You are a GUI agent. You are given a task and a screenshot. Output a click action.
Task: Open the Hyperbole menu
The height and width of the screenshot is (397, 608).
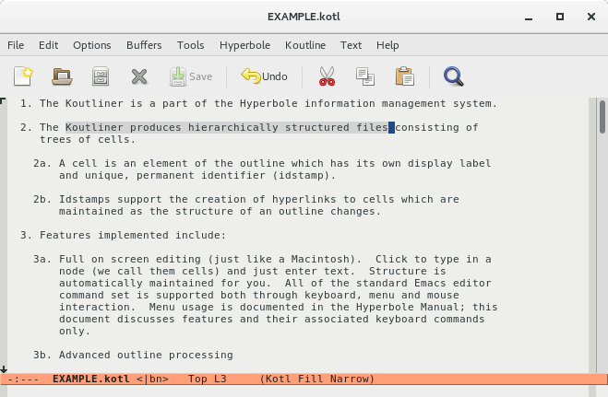tap(244, 45)
